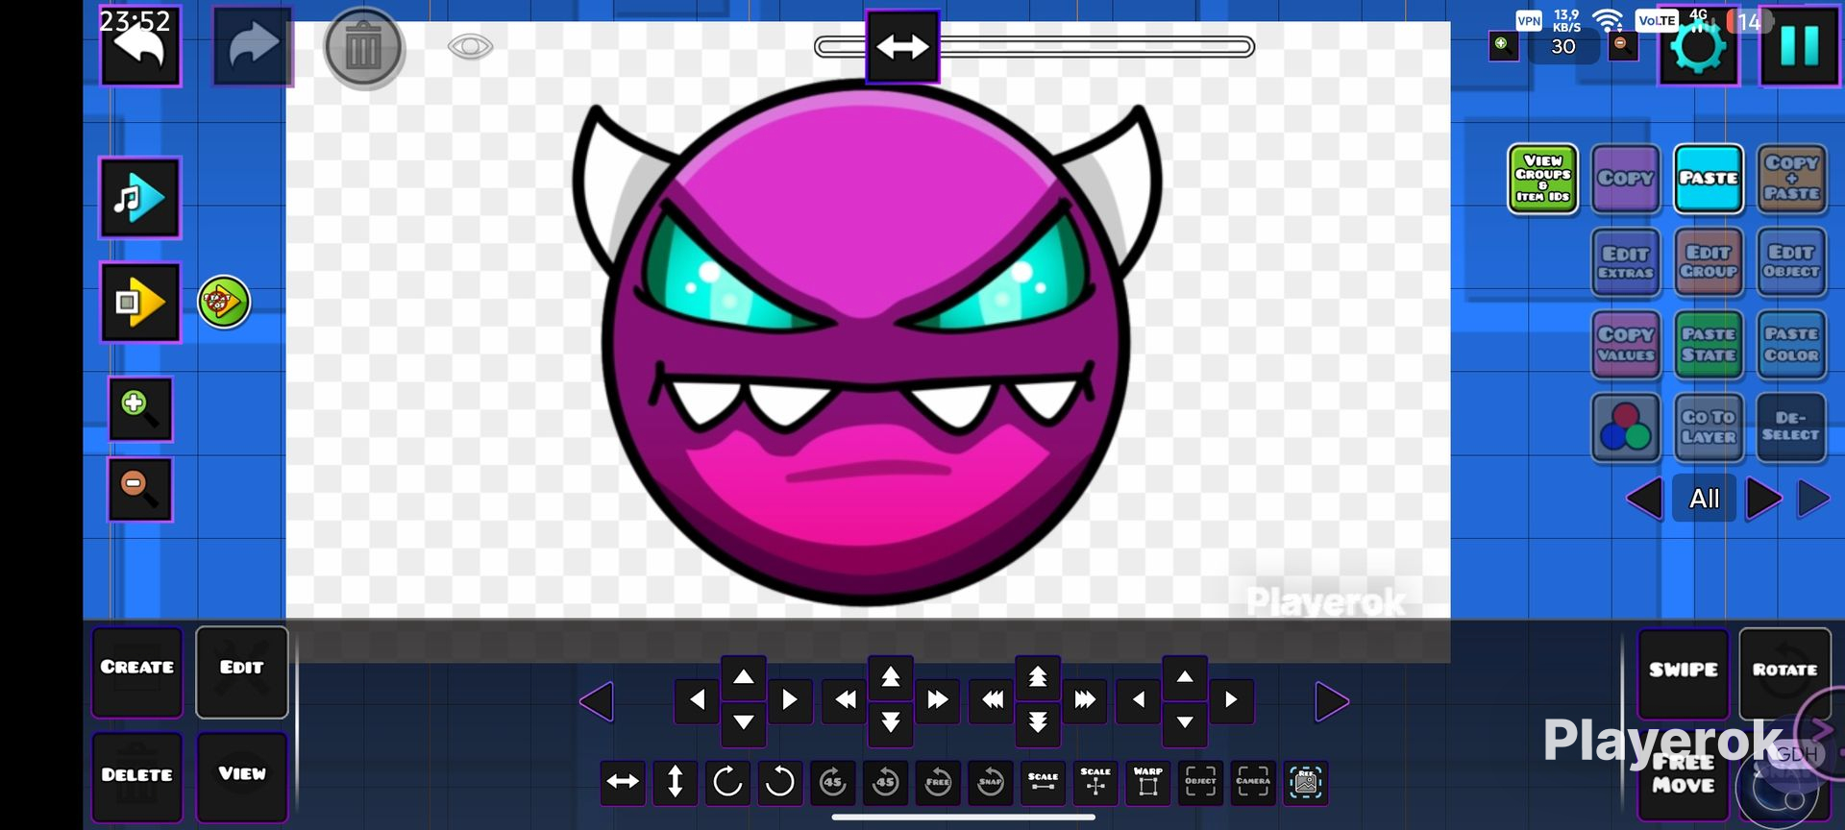The image size is (1845, 830).
Task: Toggle the eye preview visibility icon
Action: (470, 46)
